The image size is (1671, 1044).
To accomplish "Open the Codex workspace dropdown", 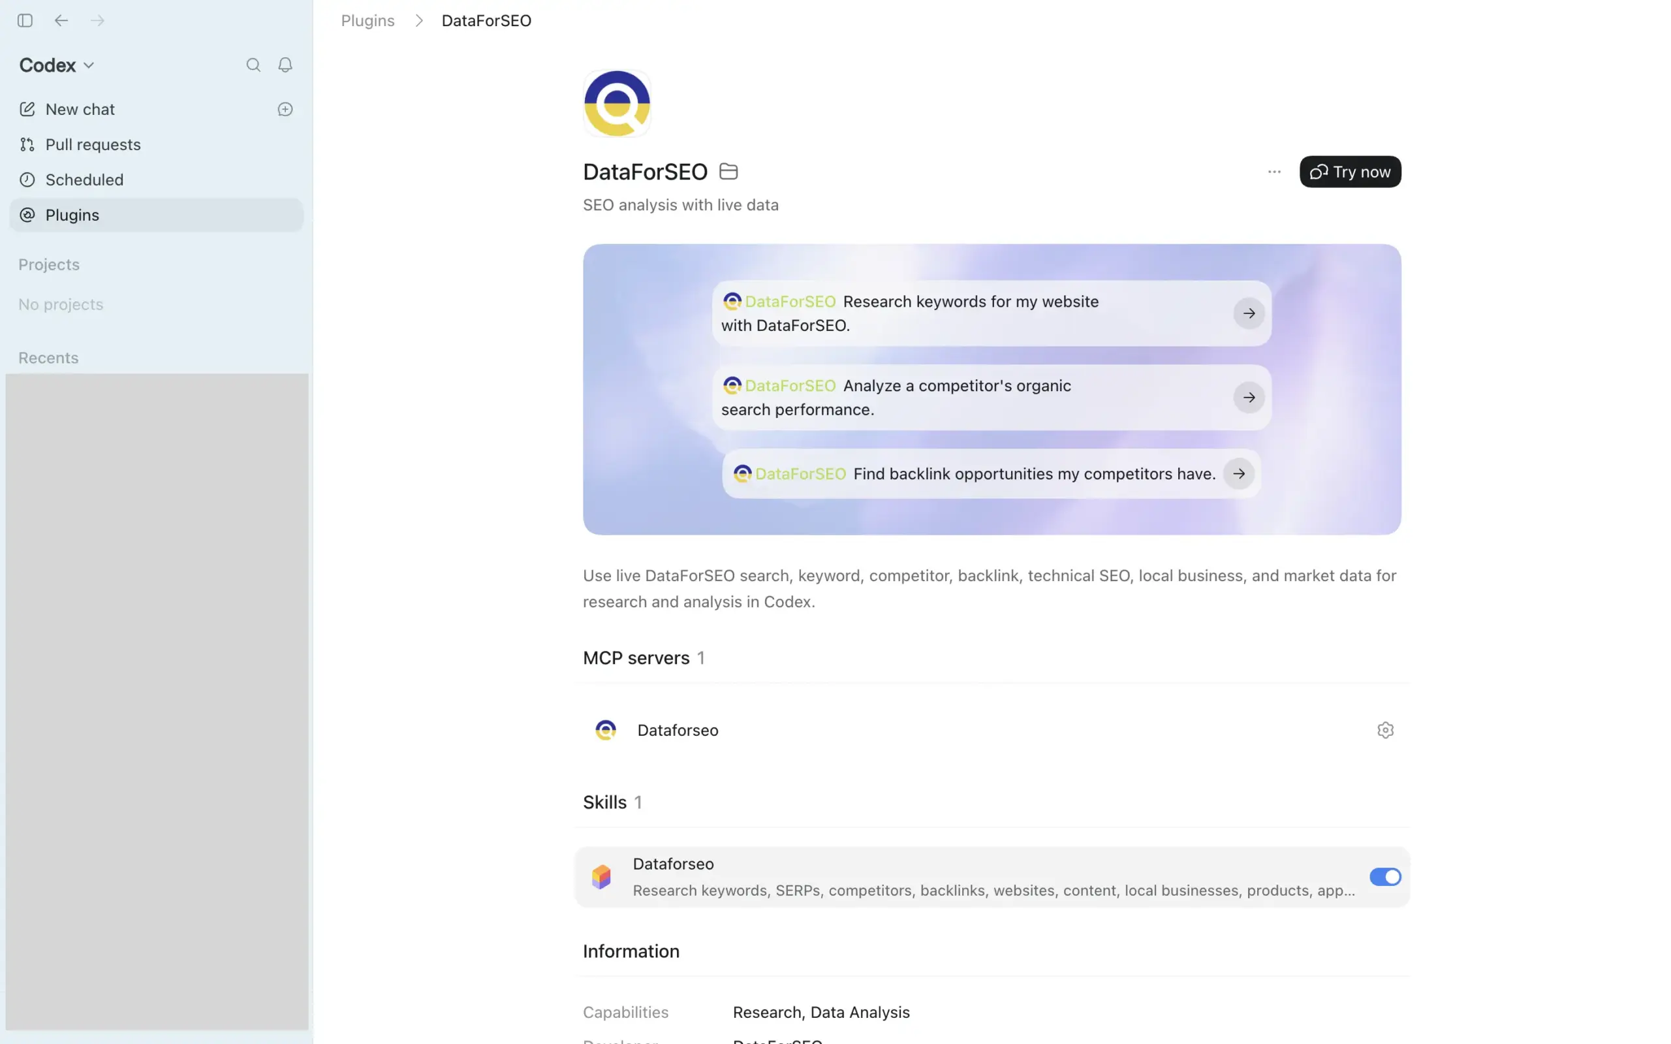I will coord(57,65).
